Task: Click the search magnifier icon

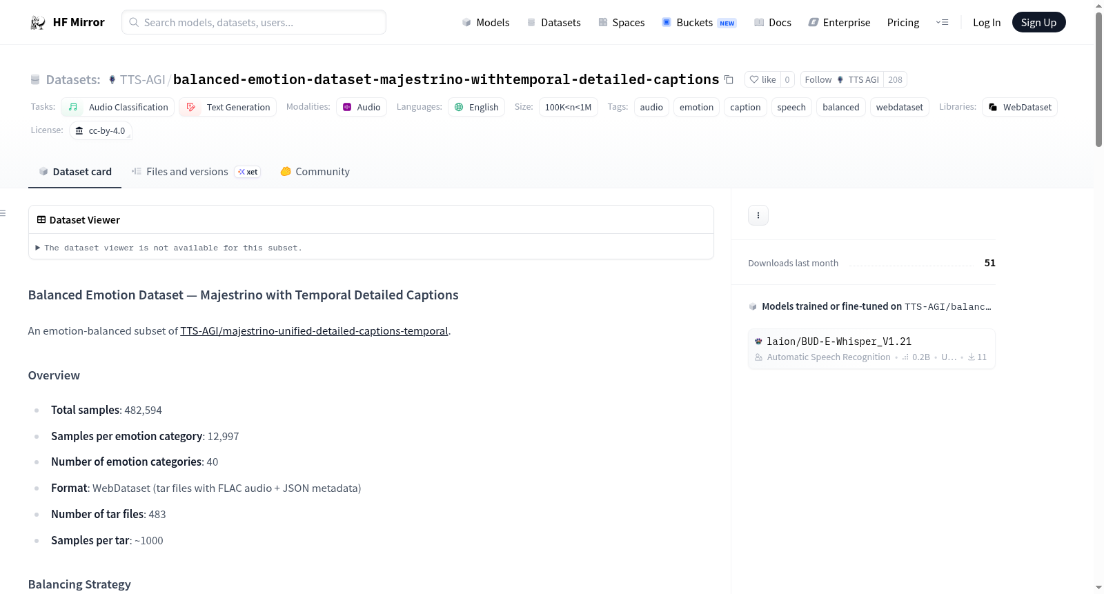Action: point(134,22)
